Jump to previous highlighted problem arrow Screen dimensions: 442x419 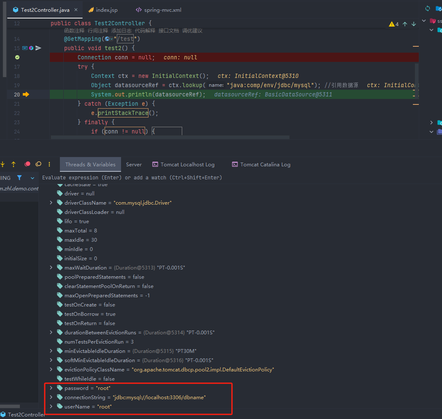pyautogui.click(x=405, y=24)
